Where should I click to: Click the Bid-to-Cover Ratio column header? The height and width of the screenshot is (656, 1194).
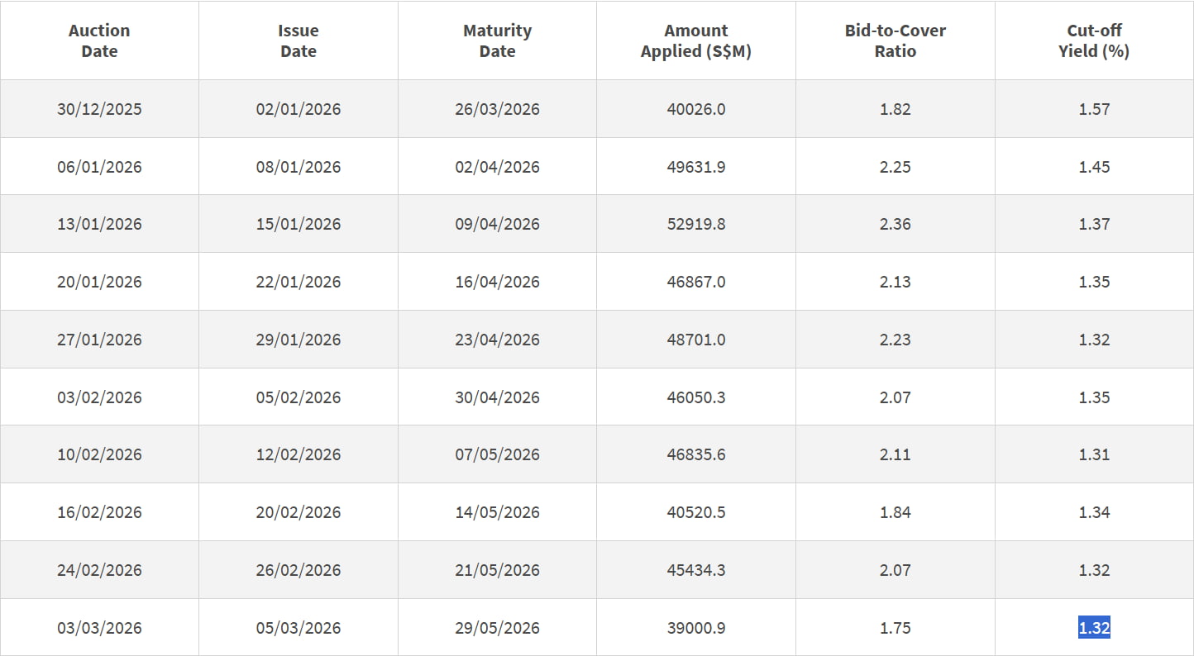click(x=895, y=40)
